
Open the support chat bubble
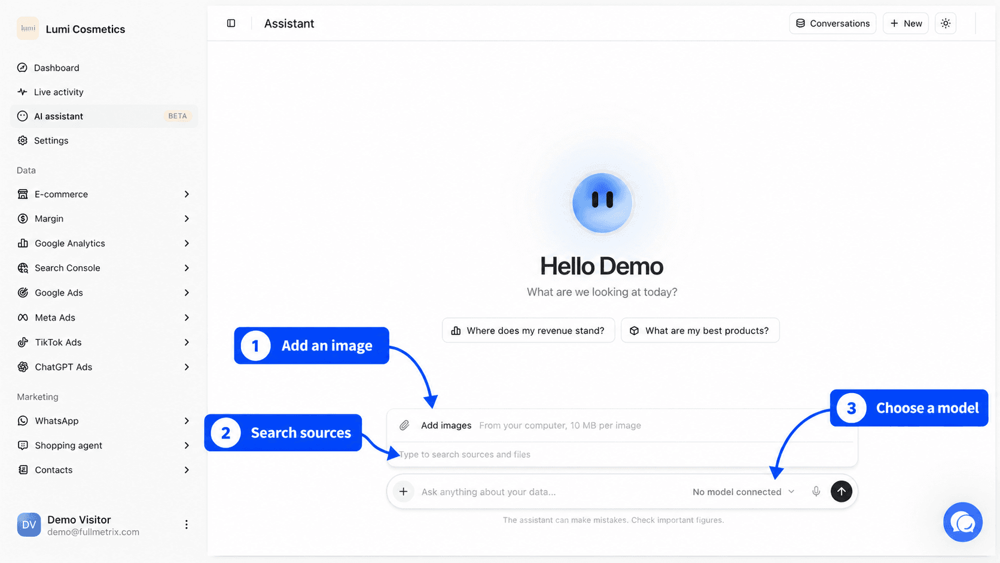tap(963, 522)
